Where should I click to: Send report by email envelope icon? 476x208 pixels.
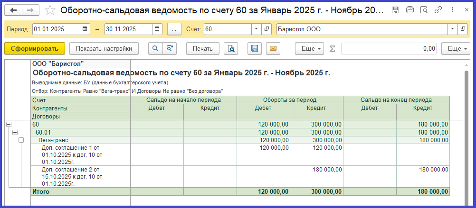pyautogui.click(x=272, y=48)
